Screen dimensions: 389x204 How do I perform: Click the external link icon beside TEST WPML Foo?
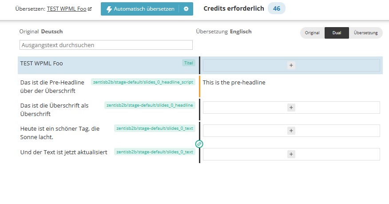click(90, 9)
